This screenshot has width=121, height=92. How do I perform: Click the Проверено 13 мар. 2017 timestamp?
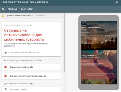[18, 25]
